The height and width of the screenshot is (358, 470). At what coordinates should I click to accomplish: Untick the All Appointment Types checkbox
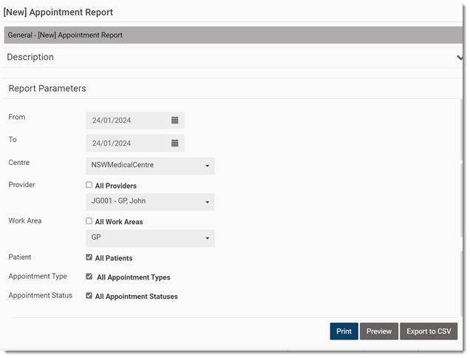click(89, 277)
